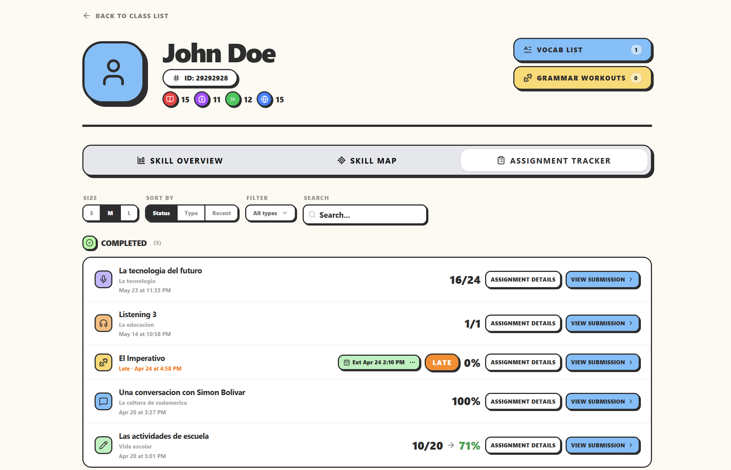The width and height of the screenshot is (731, 470).
Task: Open the All types filter dropdown
Action: [270, 213]
